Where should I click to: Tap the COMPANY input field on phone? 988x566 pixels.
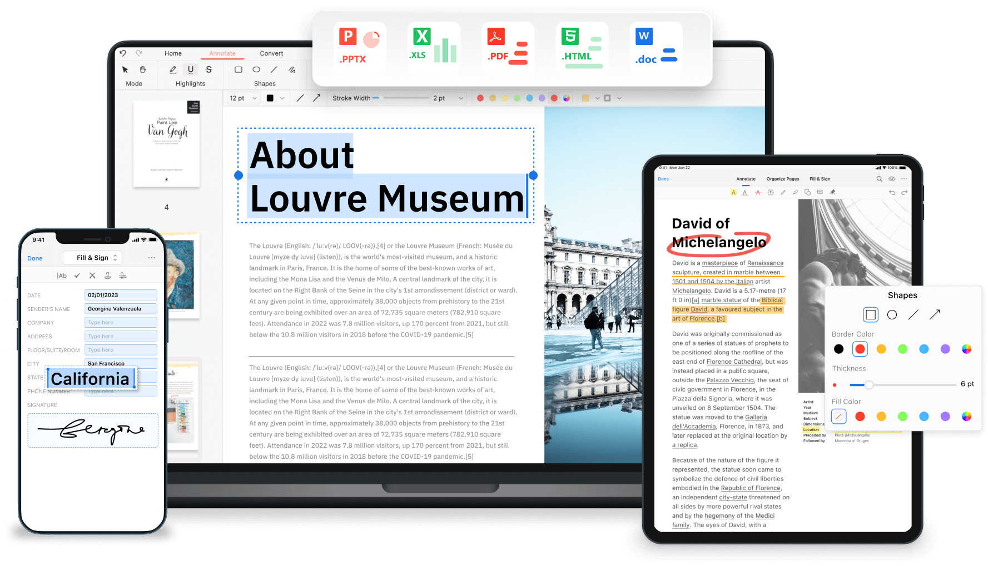[121, 323]
